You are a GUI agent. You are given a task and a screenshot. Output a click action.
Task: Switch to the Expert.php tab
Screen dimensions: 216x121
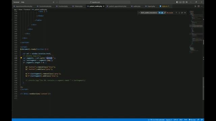coord(150,6)
